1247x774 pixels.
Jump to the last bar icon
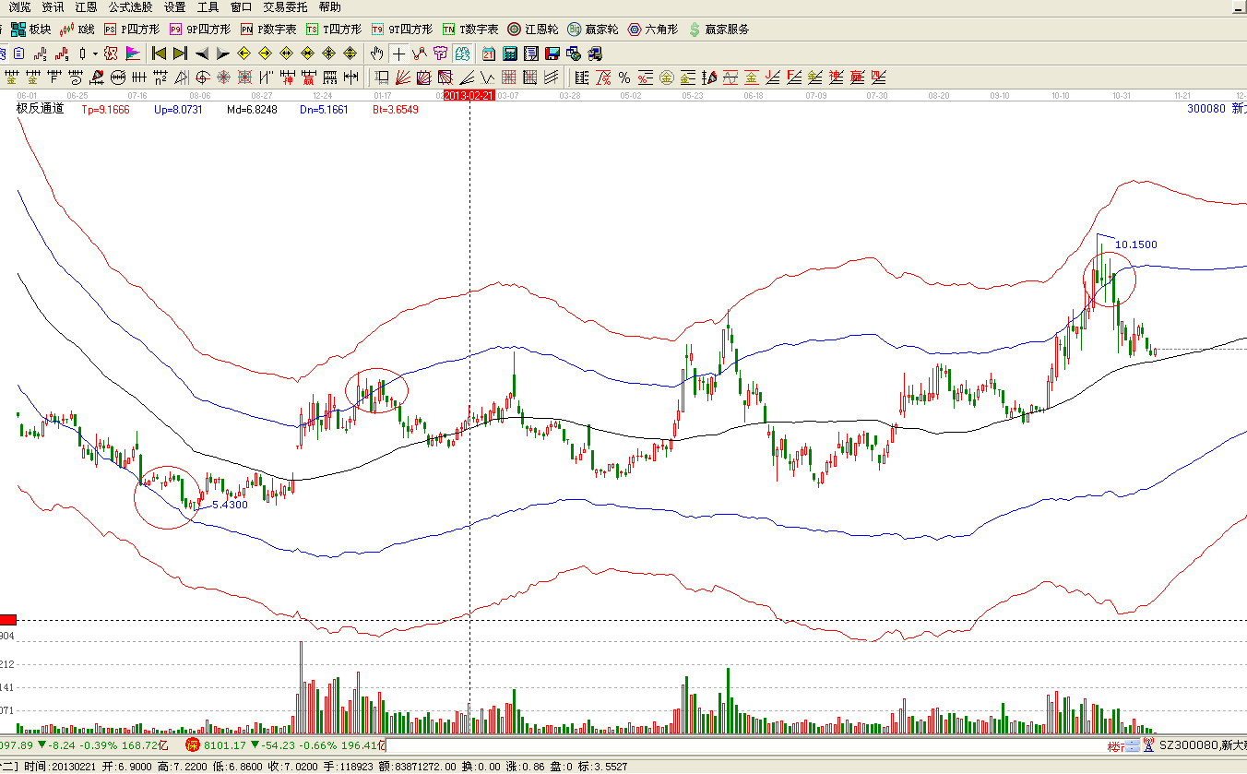pyautogui.click(x=180, y=54)
